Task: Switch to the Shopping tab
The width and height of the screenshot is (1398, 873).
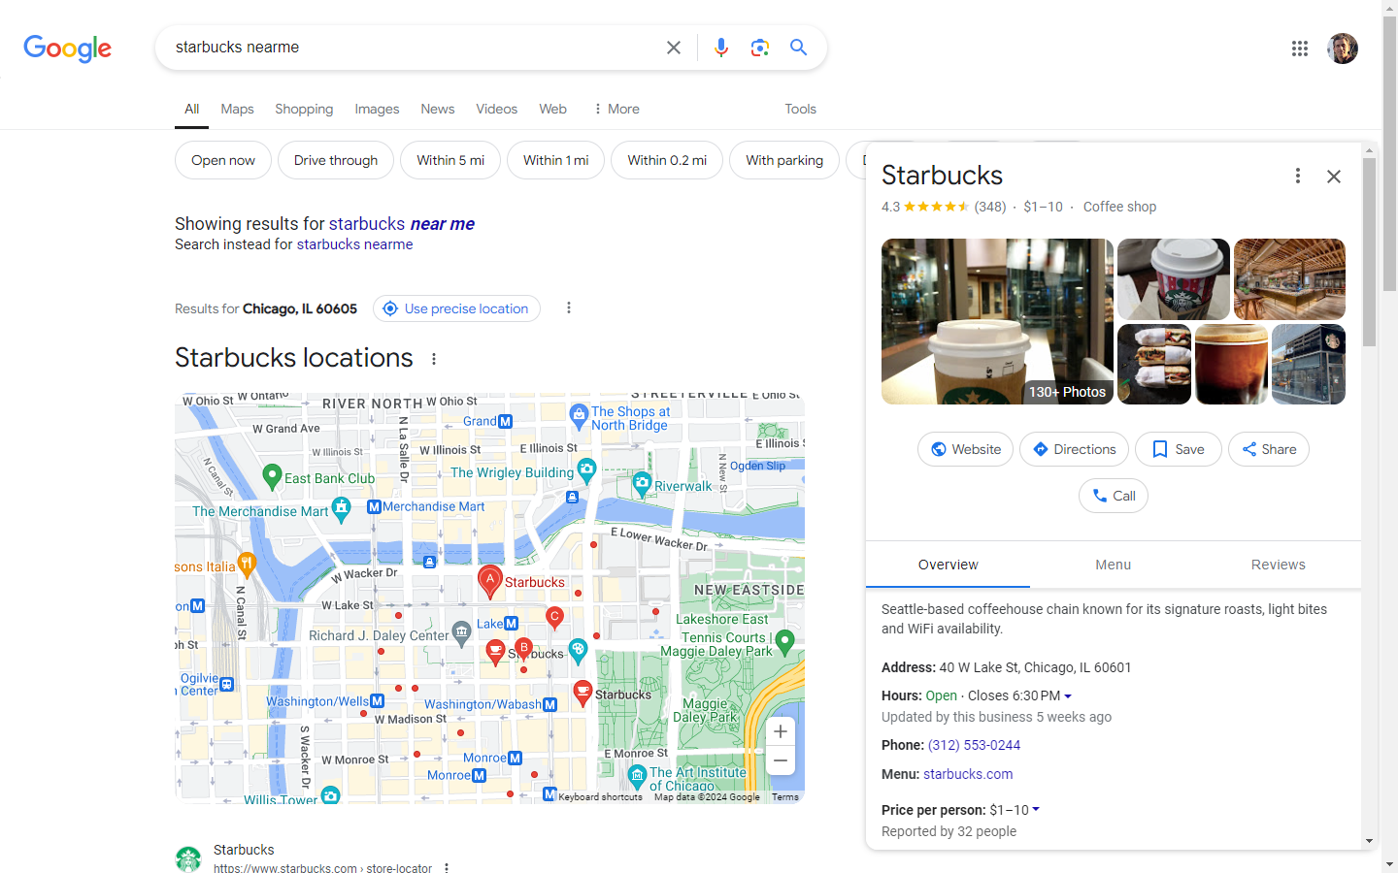Action: coord(304,109)
